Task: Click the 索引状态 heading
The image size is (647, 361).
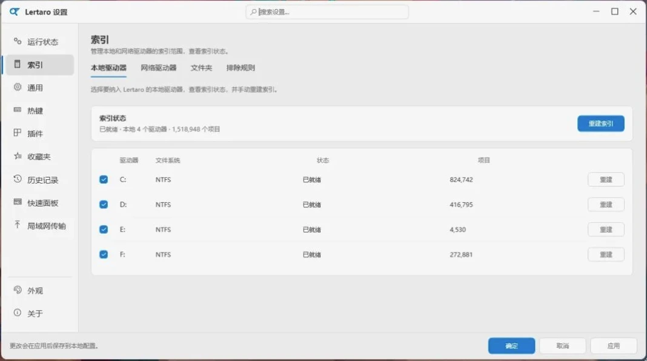Action: click(x=113, y=118)
